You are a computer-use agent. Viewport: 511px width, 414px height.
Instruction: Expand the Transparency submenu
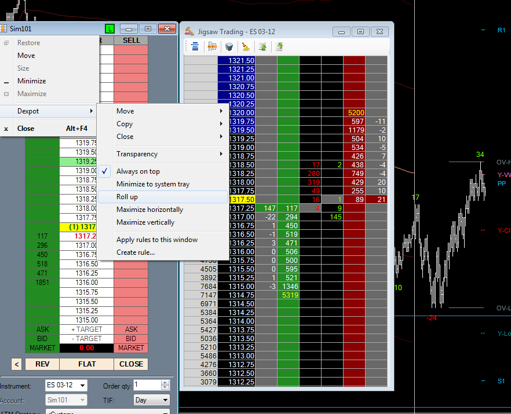(163, 154)
